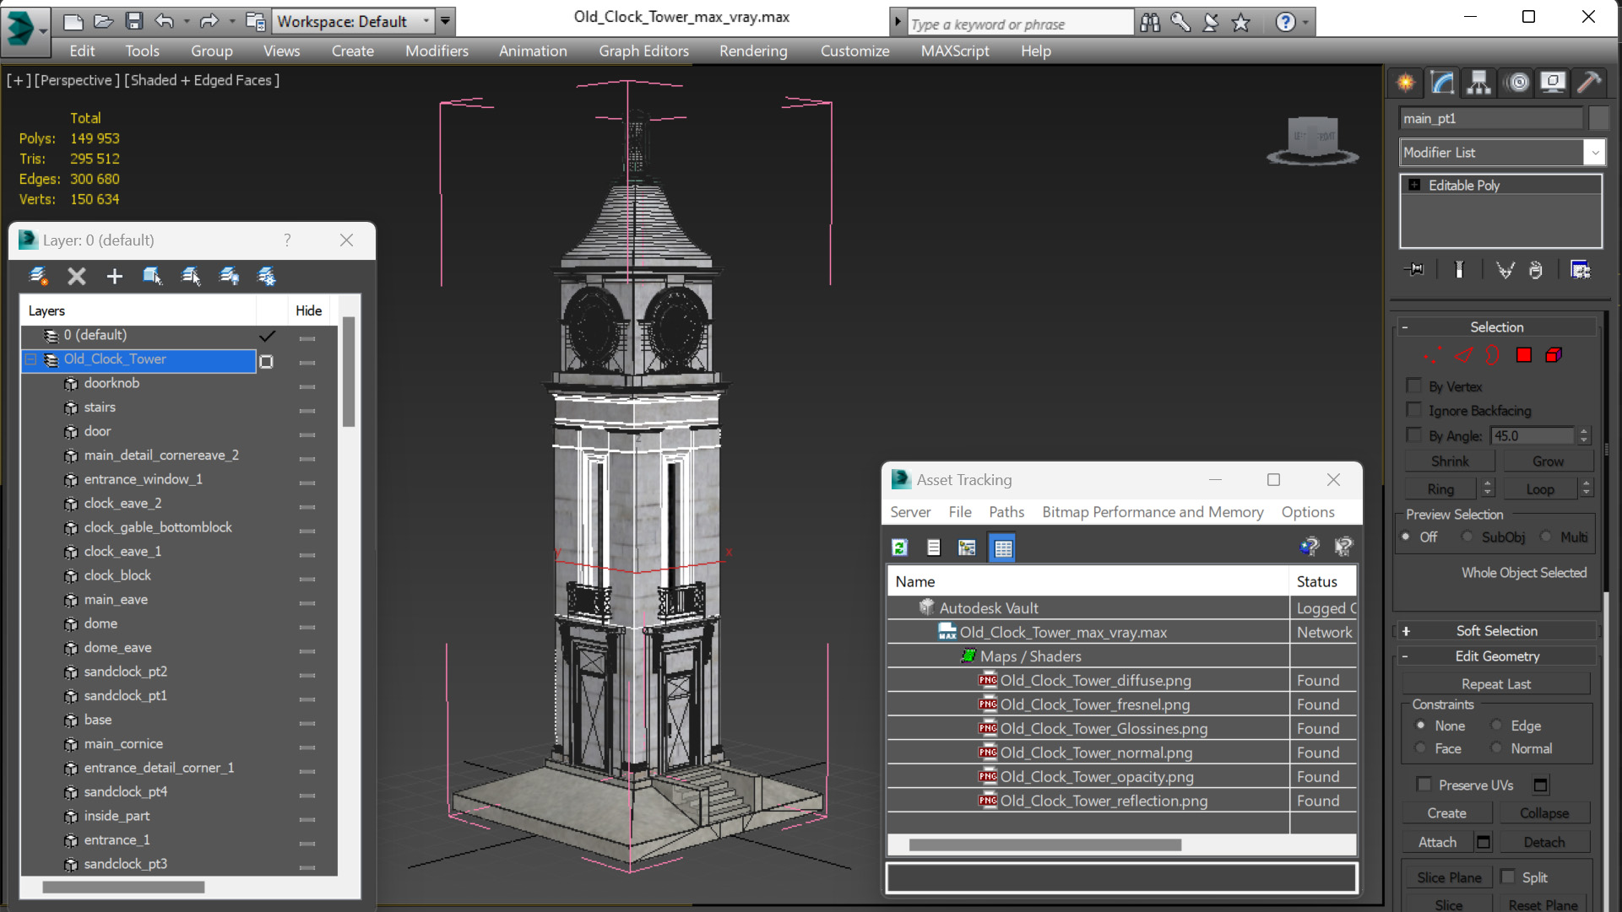
Task: Click Configure Modifier Sets icon
Action: tap(1580, 270)
